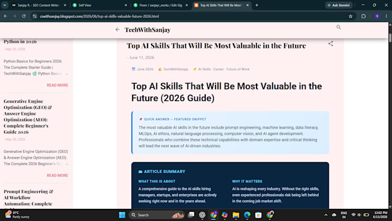Open the Chrome three-dot menu
The height and width of the screenshot is (221, 392).
pos(386,16)
